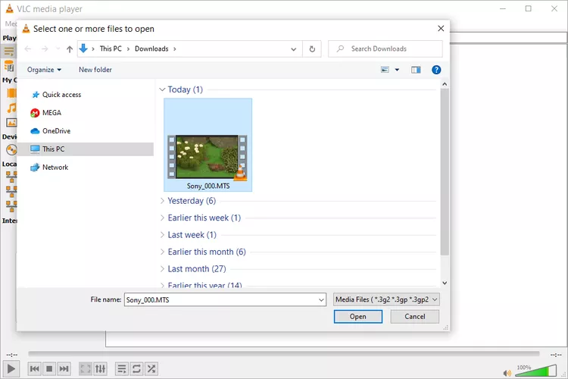This screenshot has width=568, height=379.
Task: Click New folder button
Action: click(x=95, y=70)
